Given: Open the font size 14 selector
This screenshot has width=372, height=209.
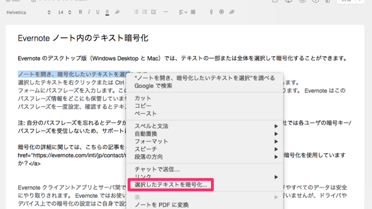Looking at the screenshot, I should point(65,12).
